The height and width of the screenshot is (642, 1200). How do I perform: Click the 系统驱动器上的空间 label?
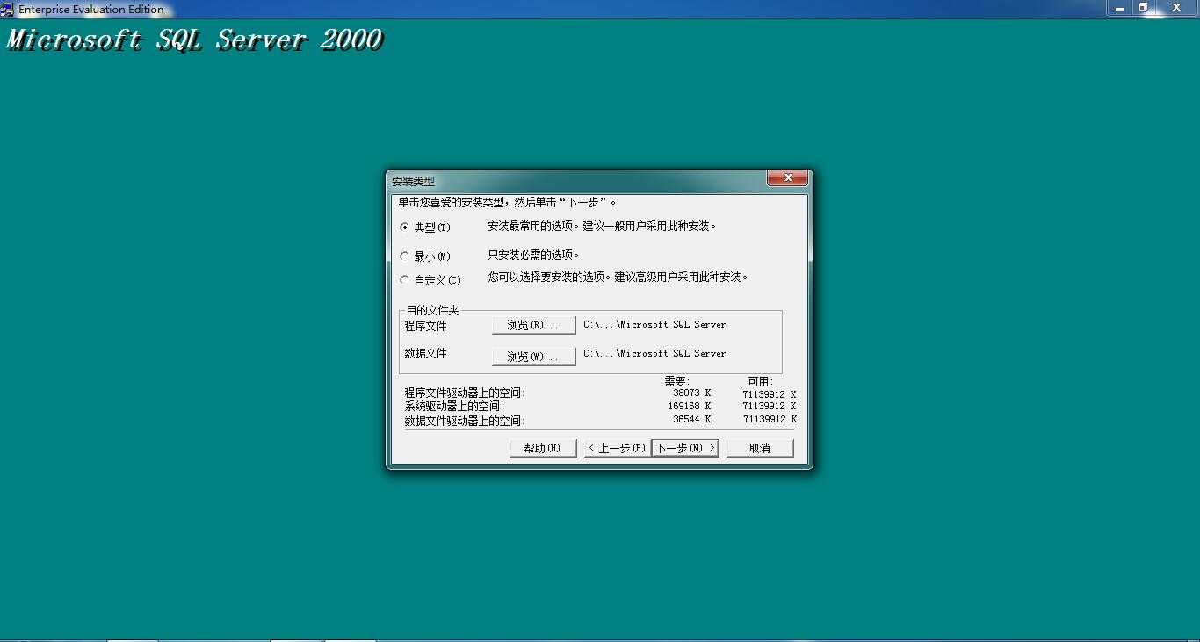[453, 406]
